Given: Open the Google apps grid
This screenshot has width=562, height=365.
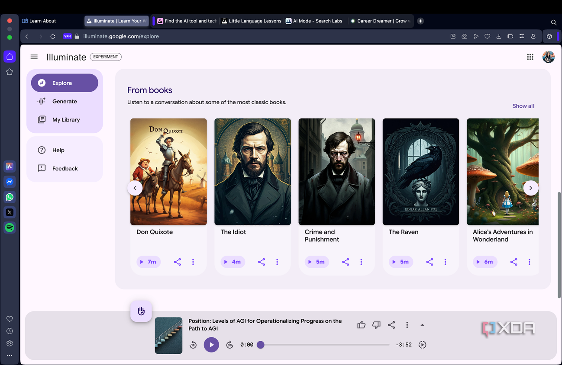Looking at the screenshot, I should [530, 57].
